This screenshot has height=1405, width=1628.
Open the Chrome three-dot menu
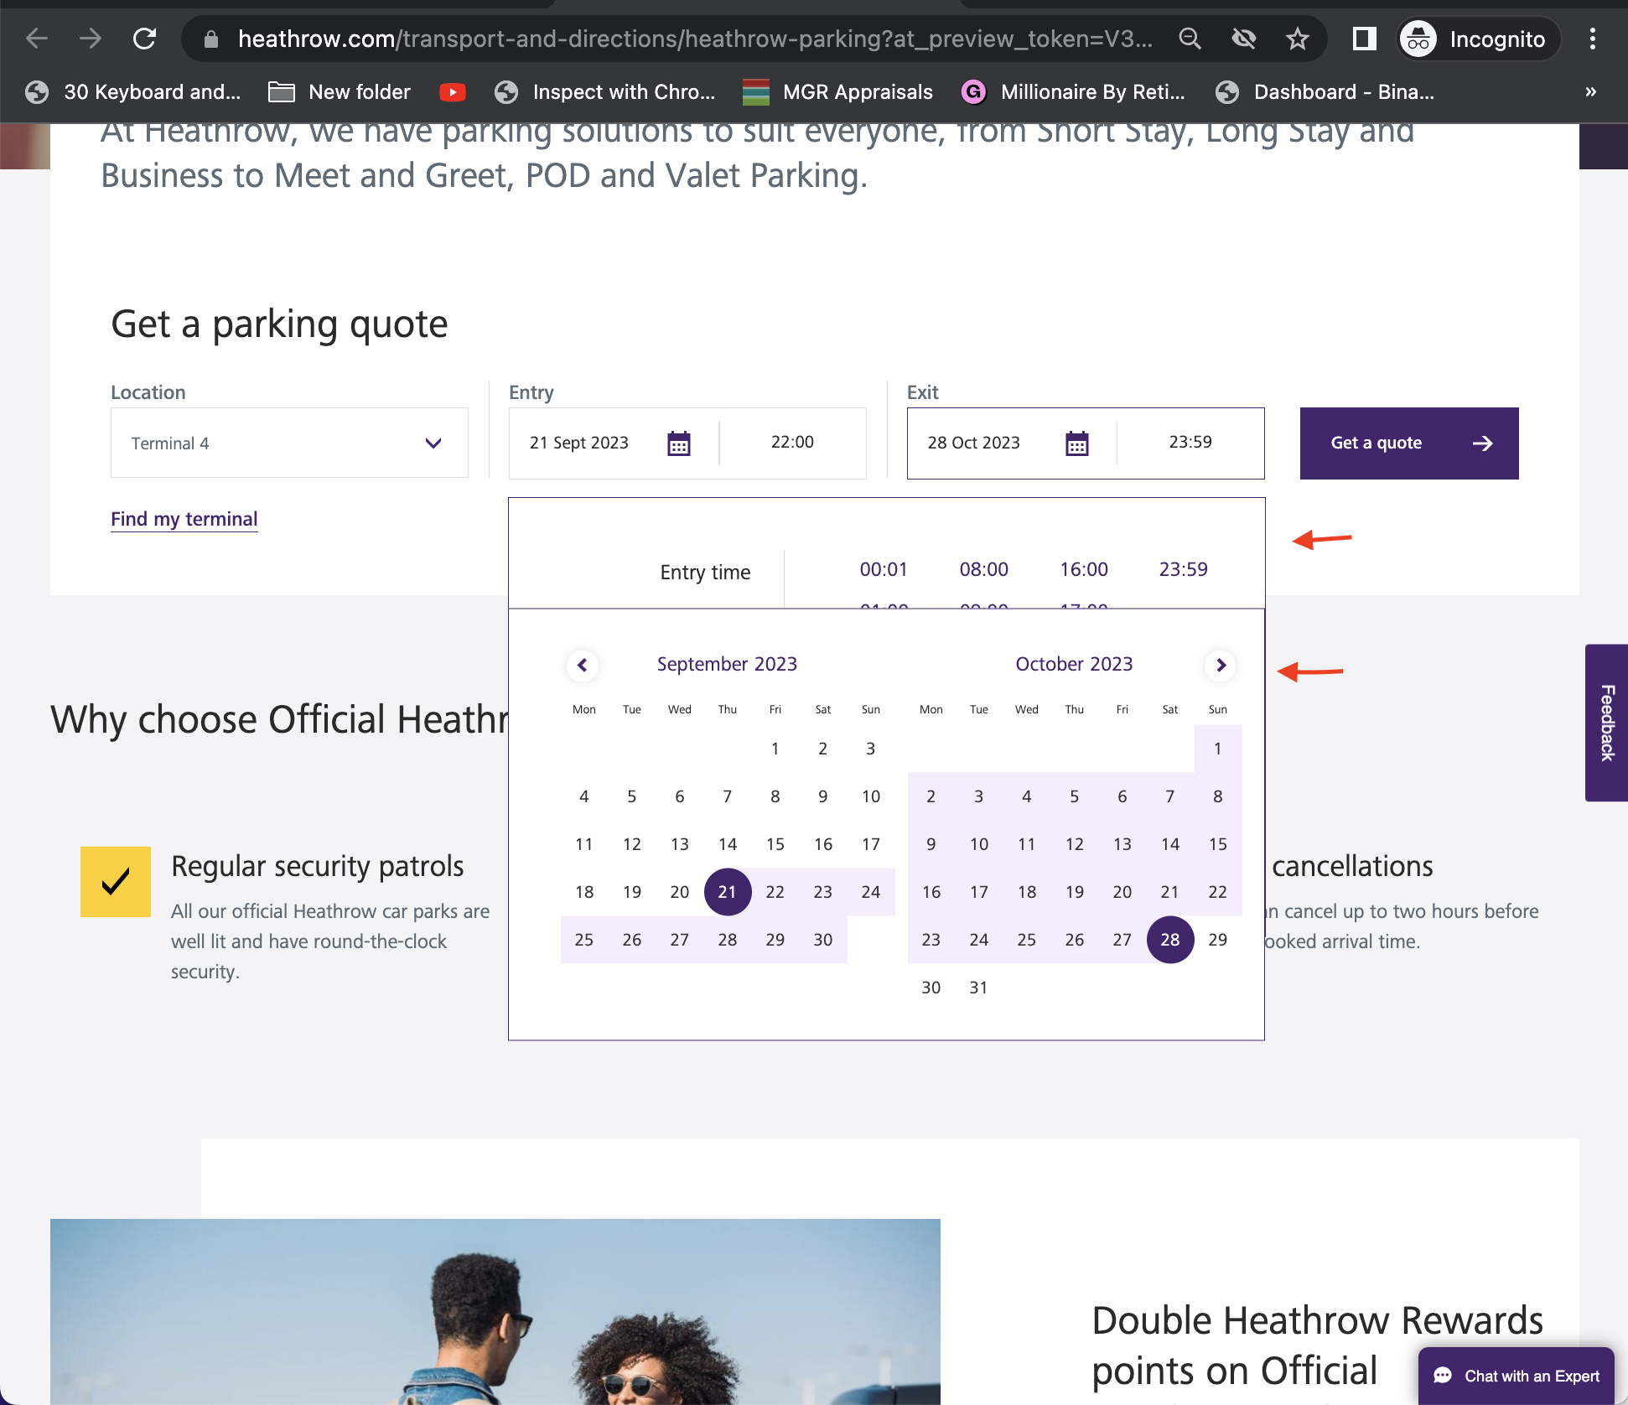pyautogui.click(x=1592, y=39)
